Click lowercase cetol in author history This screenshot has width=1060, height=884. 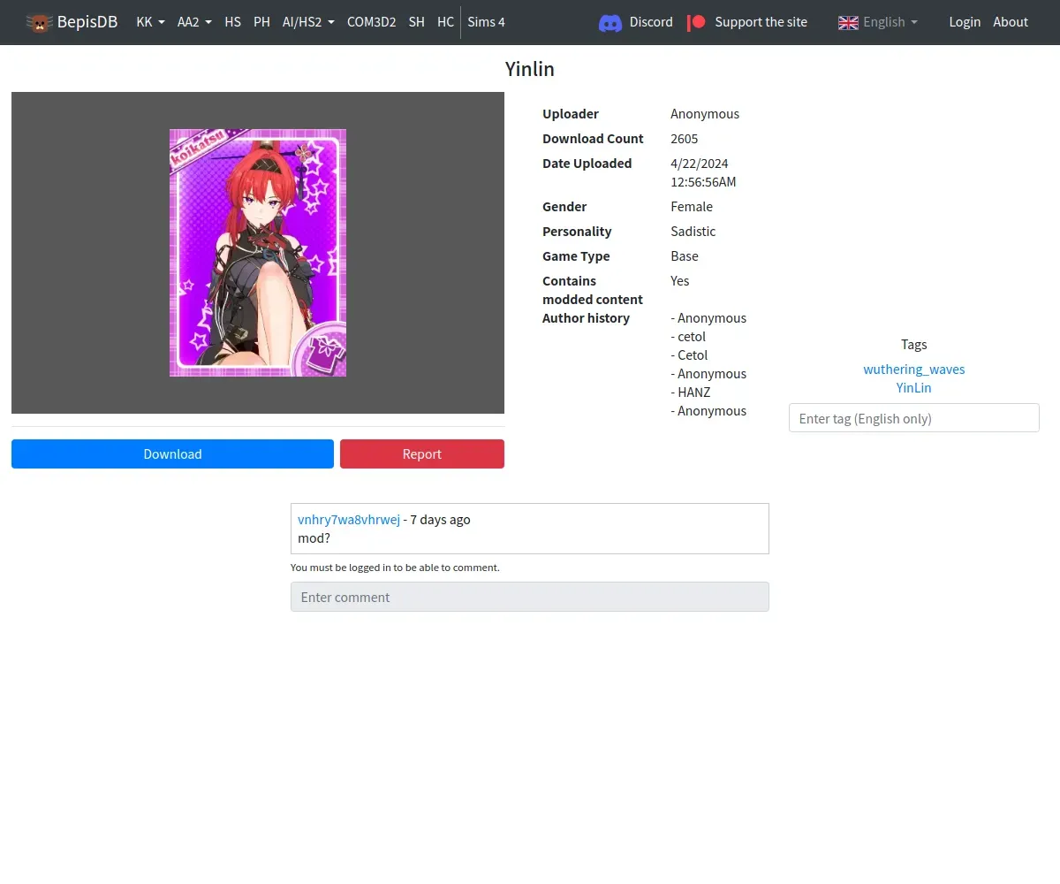692,336
